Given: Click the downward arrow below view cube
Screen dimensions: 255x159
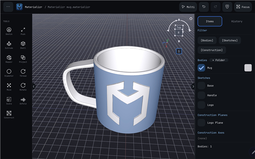Looking at the screenshot, I should (x=179, y=42).
